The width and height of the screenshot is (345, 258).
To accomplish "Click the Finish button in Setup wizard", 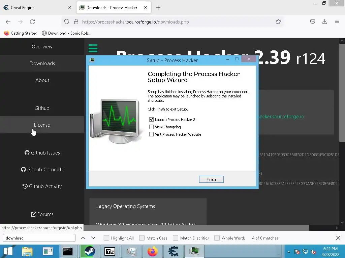I will click(x=211, y=179).
